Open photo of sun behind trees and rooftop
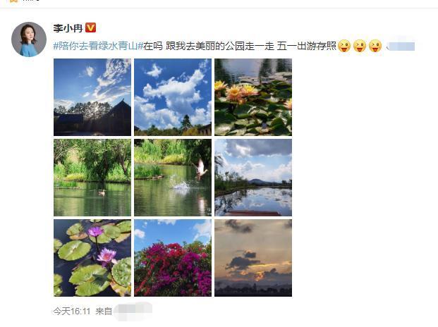Viewport: 438px width, 327px height. pos(92,97)
